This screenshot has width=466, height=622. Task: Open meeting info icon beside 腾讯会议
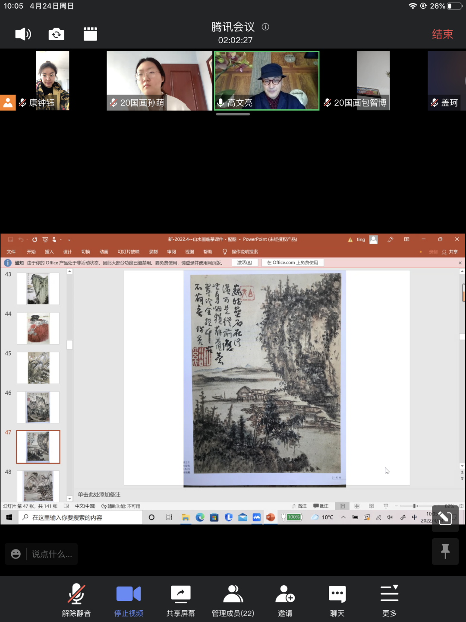click(266, 27)
